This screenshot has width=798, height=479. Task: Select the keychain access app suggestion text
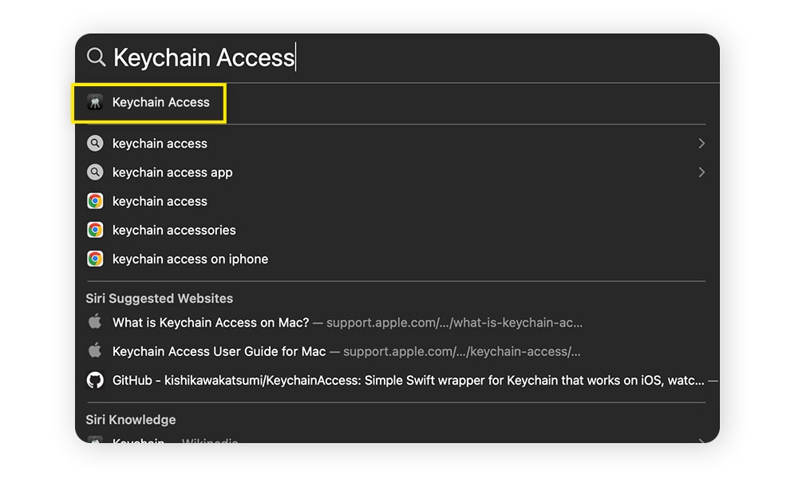coord(172,172)
